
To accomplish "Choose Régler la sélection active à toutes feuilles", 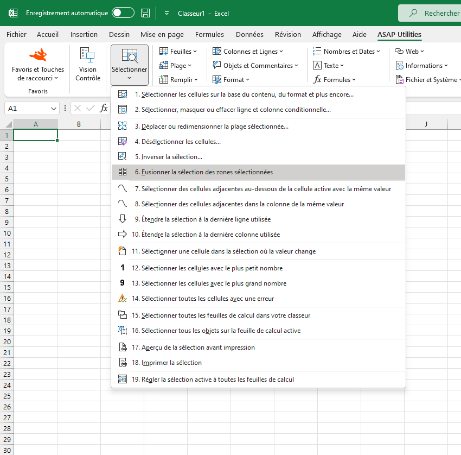I will 258,379.
